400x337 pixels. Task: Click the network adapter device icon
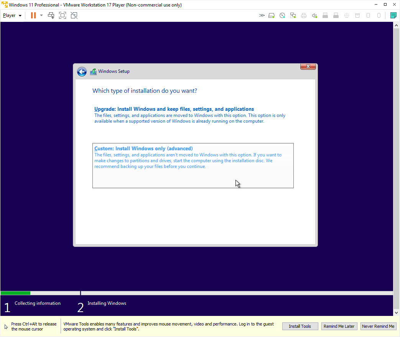point(293,15)
